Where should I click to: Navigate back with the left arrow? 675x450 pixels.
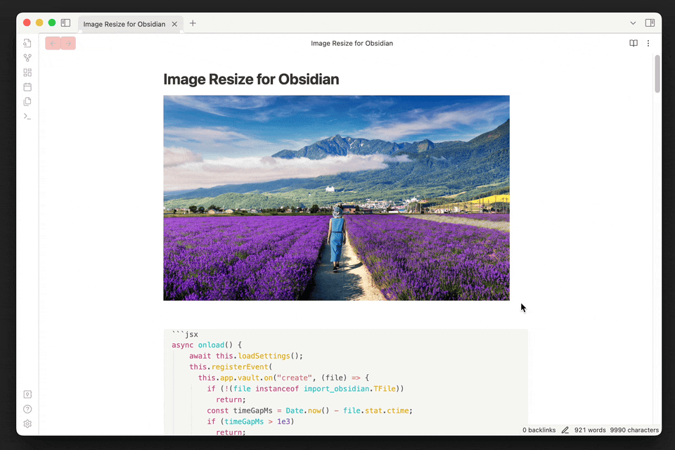[x=53, y=43]
